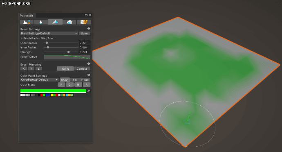Adjust the Inner Radius slider
This screenshot has height=152, width=282.
pyautogui.click(x=61, y=48)
